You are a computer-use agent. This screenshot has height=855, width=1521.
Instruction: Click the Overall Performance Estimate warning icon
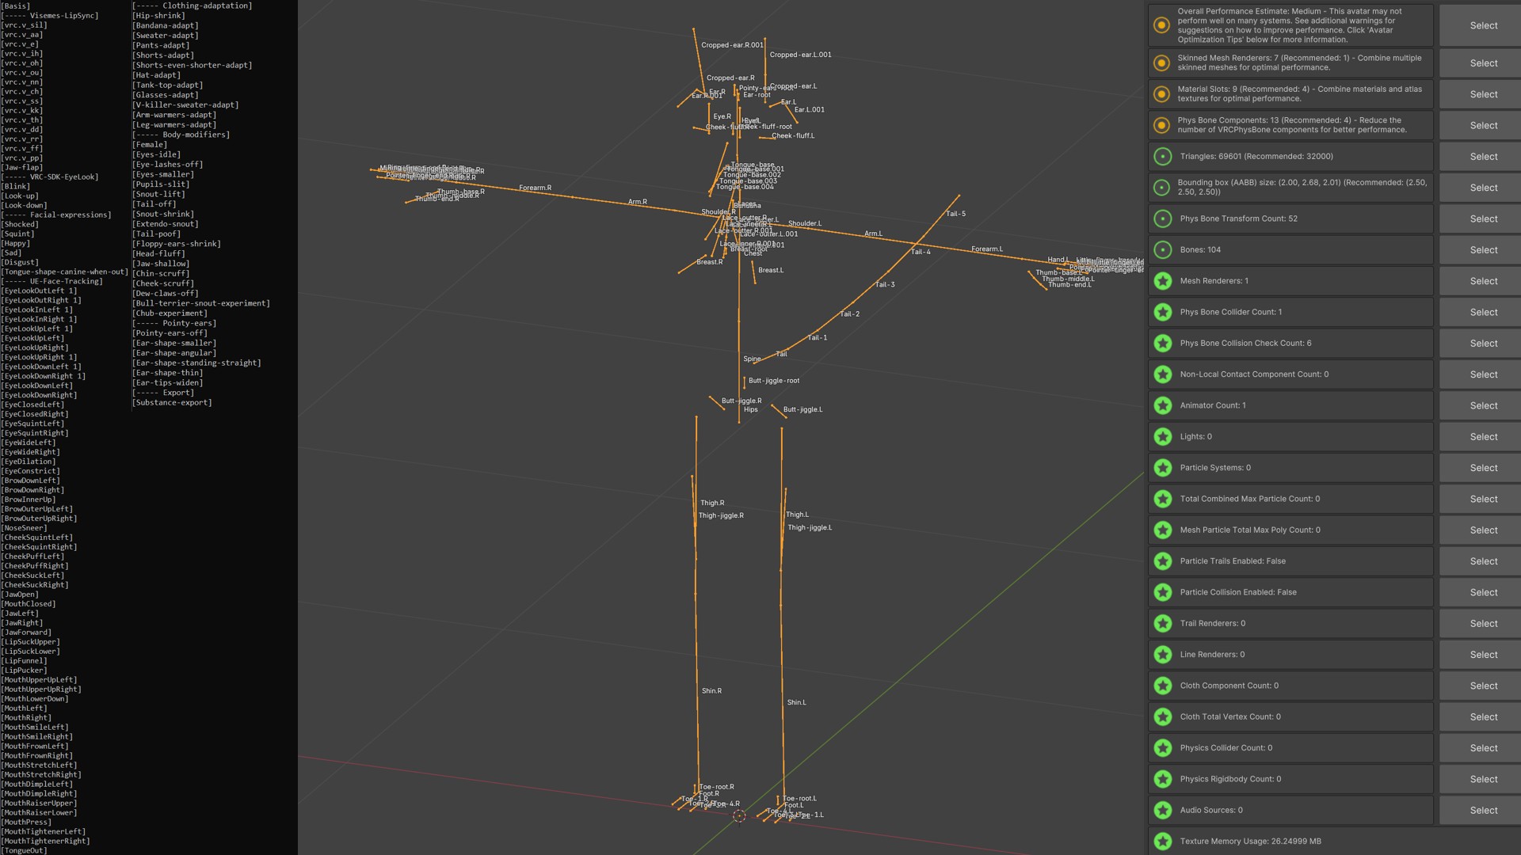click(x=1162, y=25)
